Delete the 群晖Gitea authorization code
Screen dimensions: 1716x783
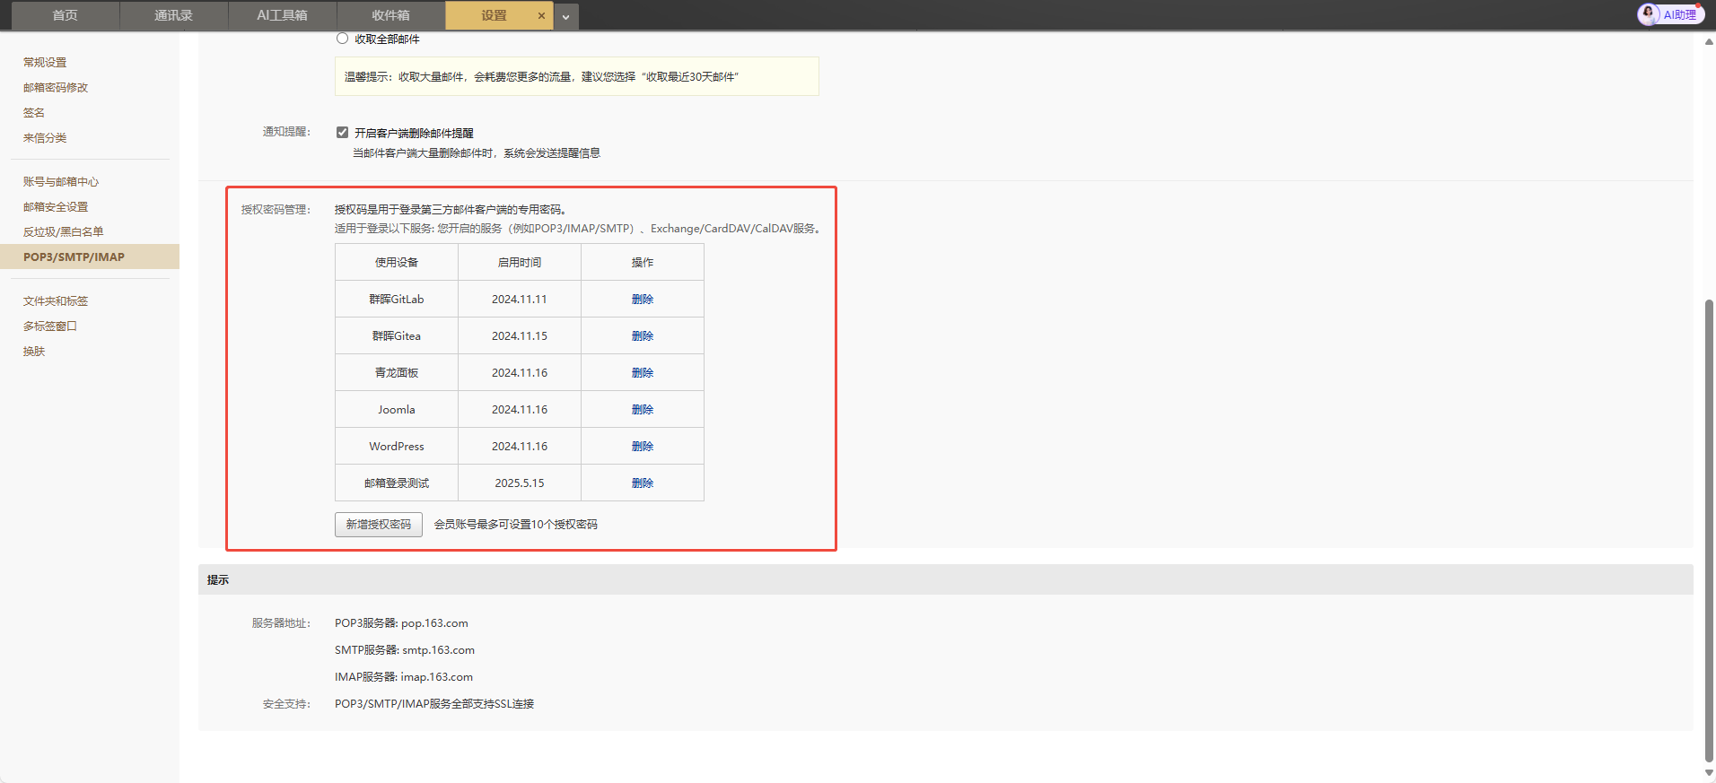[x=643, y=336]
